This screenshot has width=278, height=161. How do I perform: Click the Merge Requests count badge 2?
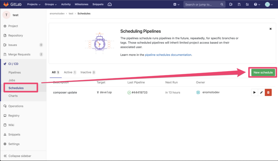41,54
